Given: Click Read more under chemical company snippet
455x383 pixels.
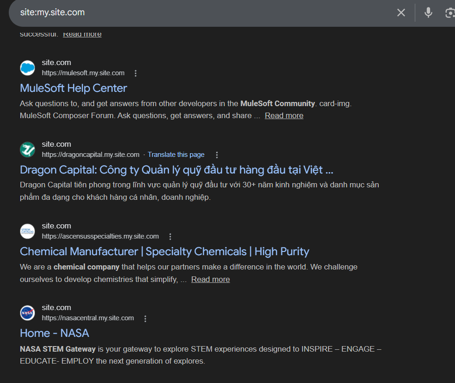Looking at the screenshot, I should pyautogui.click(x=210, y=280).
